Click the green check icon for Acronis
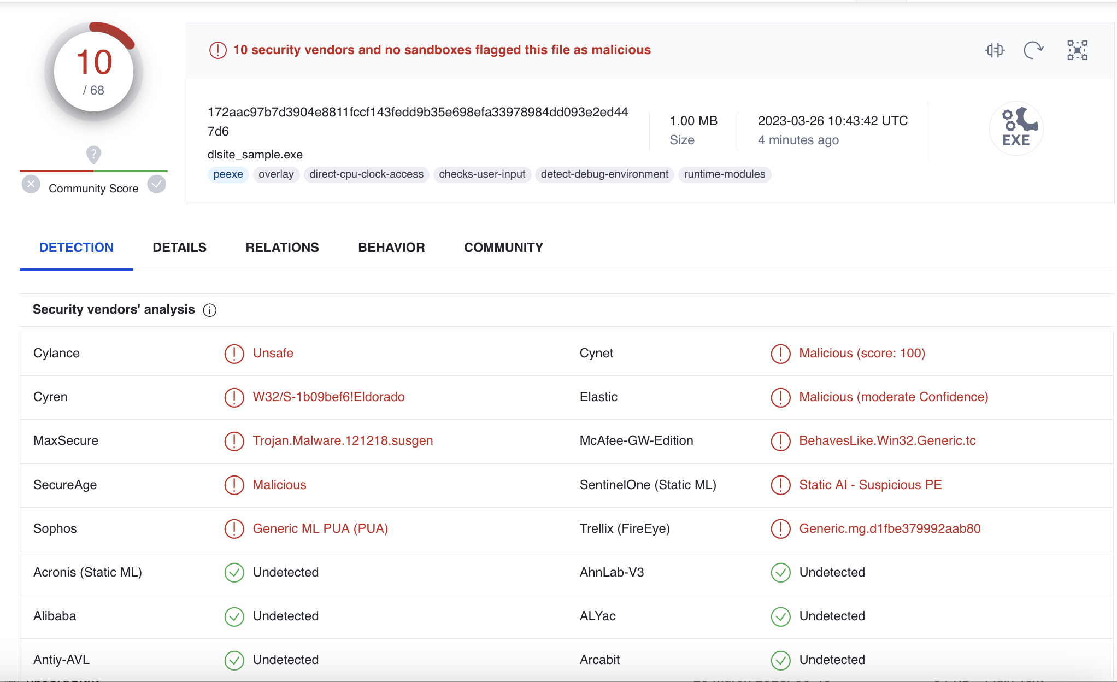This screenshot has height=682, width=1117. click(x=234, y=573)
